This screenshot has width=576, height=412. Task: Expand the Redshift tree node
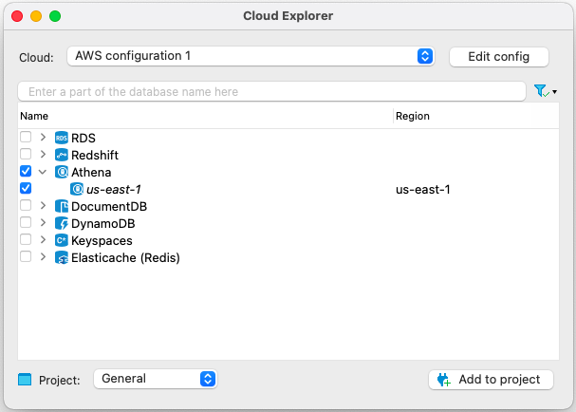click(43, 154)
